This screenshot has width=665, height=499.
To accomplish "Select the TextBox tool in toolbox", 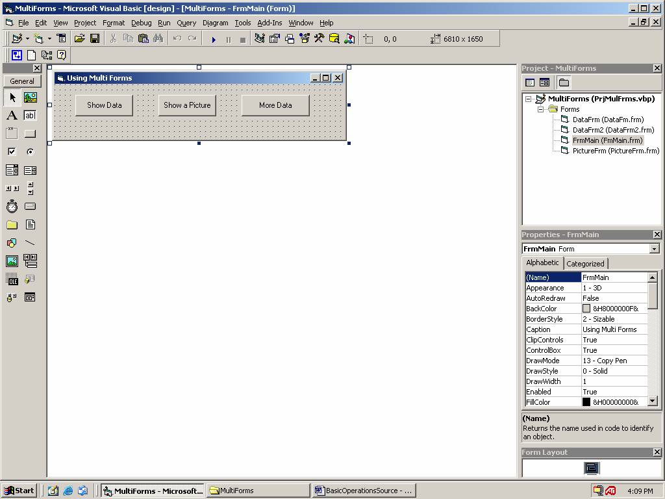I will (x=30, y=116).
